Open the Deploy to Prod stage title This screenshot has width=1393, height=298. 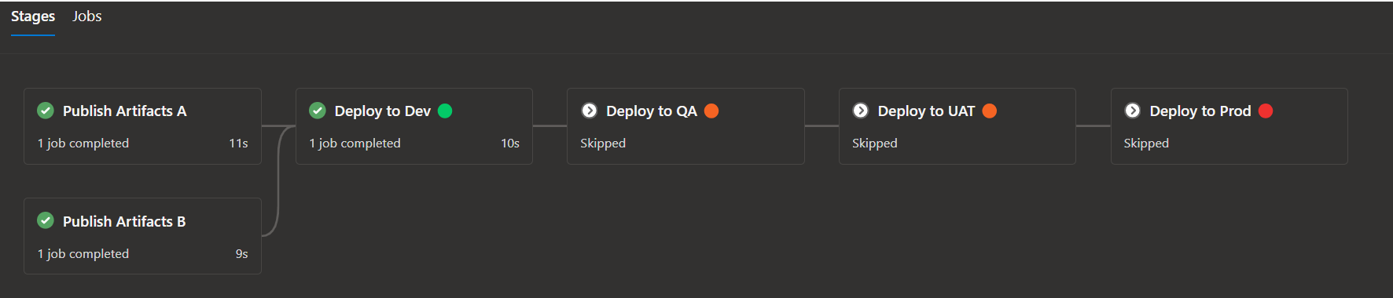[1200, 111]
